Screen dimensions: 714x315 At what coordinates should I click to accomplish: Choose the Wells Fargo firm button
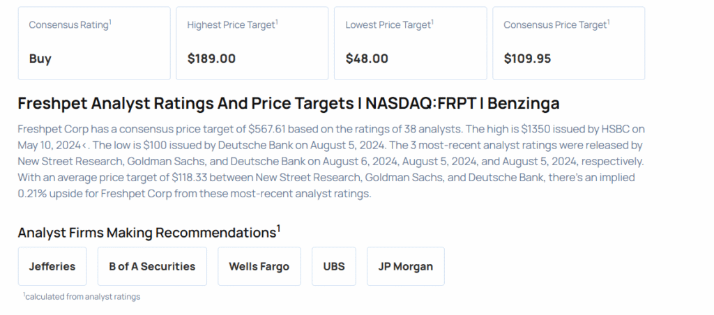tap(259, 266)
